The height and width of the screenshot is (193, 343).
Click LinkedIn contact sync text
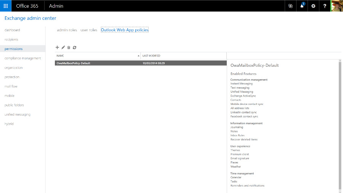[244, 112]
